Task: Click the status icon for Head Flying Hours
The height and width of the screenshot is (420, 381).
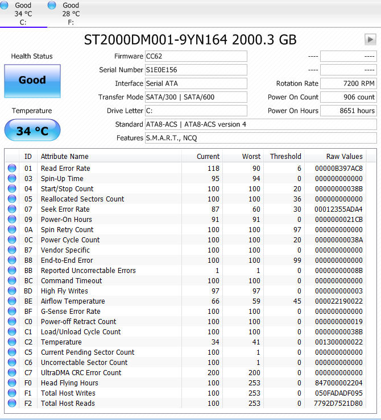Action: (x=12, y=383)
